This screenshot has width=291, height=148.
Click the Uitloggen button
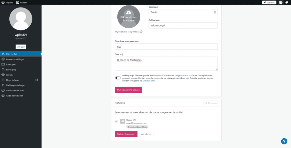pos(21,47)
